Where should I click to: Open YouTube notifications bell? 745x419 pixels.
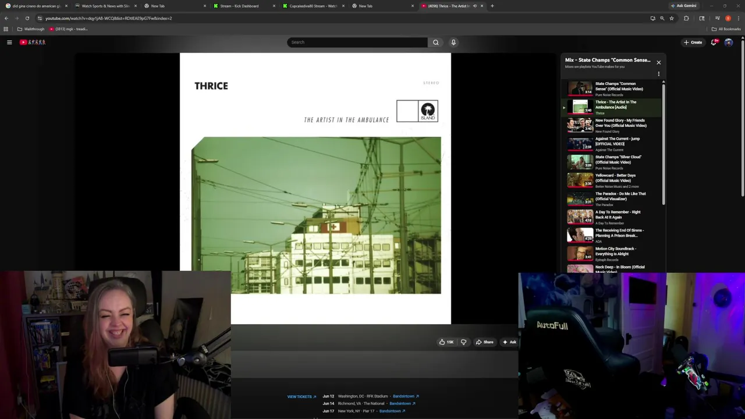coord(714,42)
